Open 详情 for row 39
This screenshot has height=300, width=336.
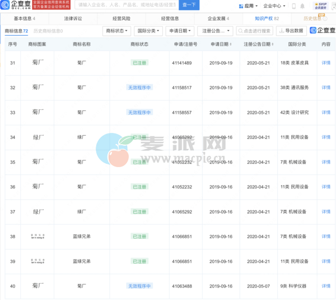(326, 261)
